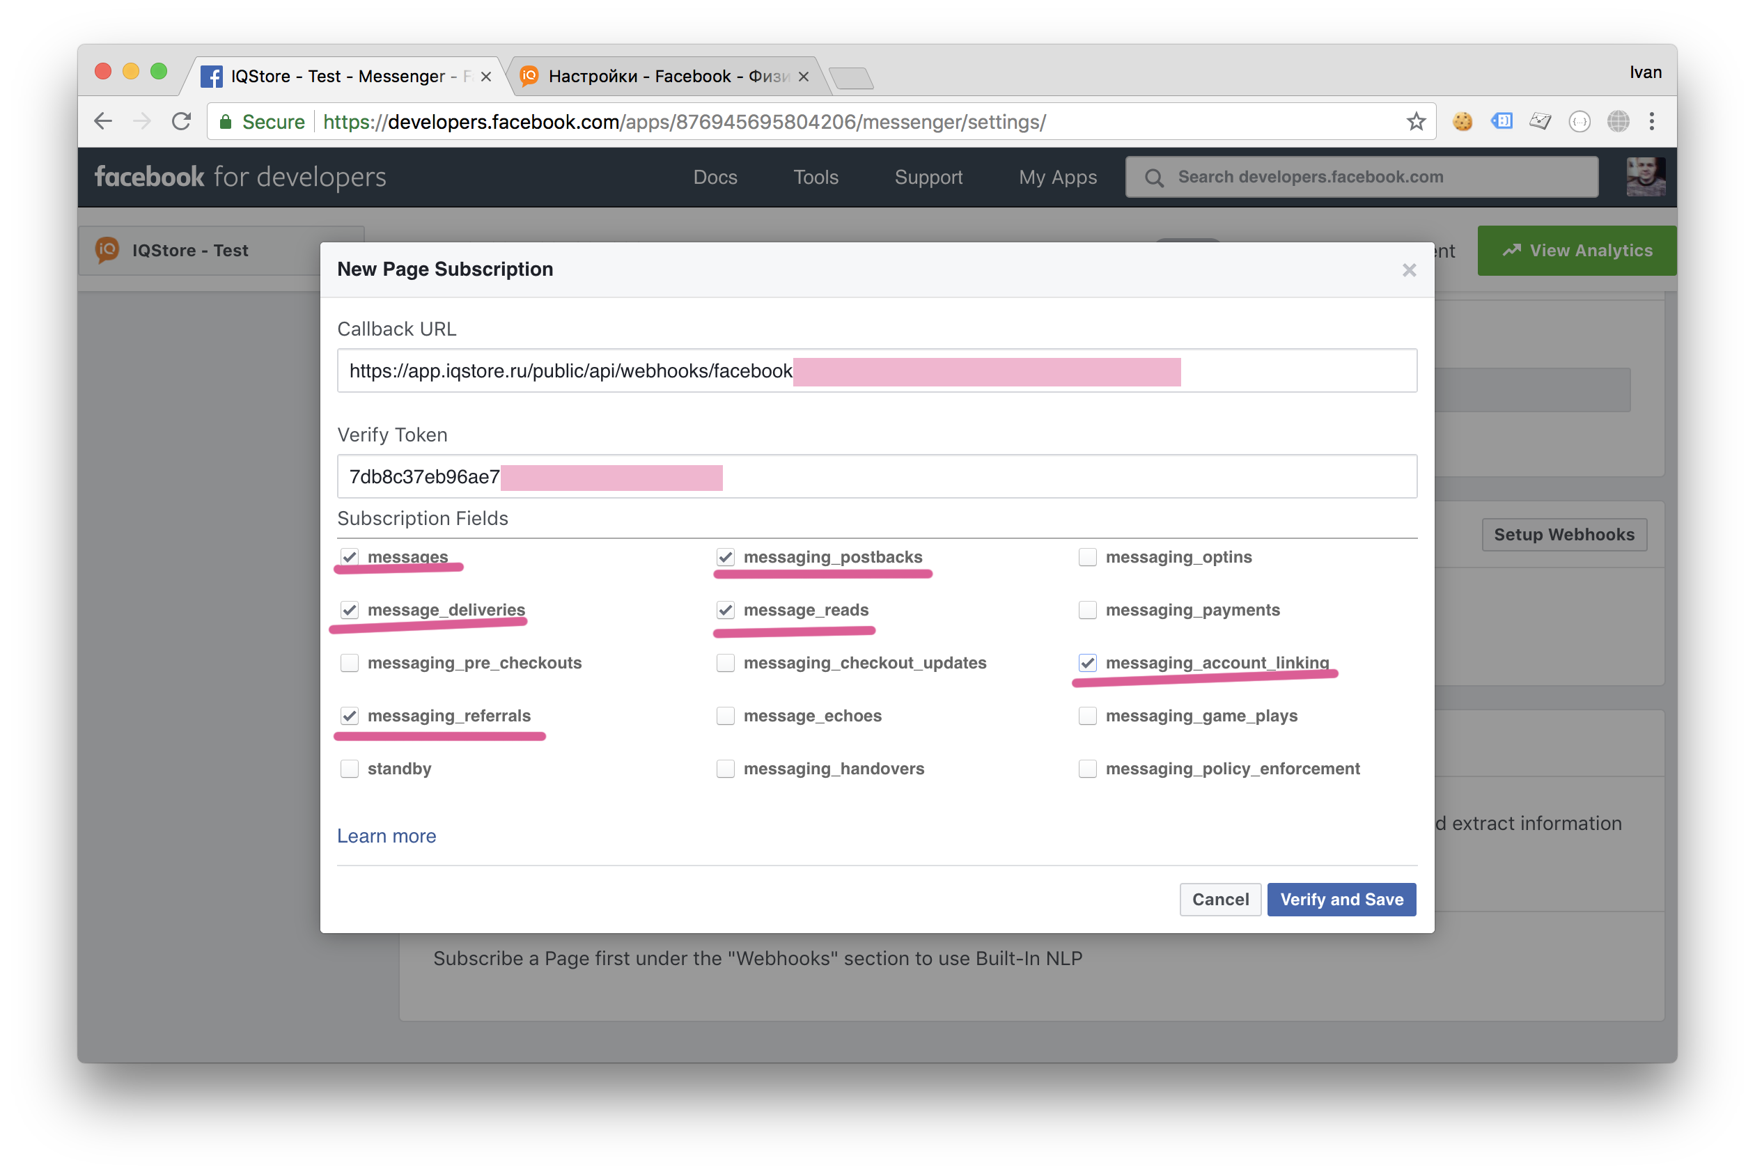Enable messaging_pre_checkouts checkbox

[350, 664]
